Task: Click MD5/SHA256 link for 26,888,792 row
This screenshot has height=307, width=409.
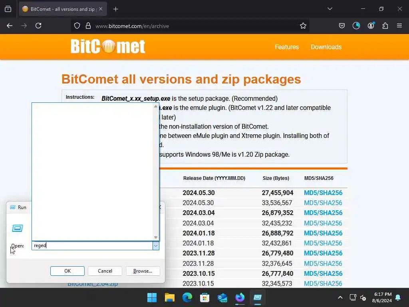Action: point(323,233)
